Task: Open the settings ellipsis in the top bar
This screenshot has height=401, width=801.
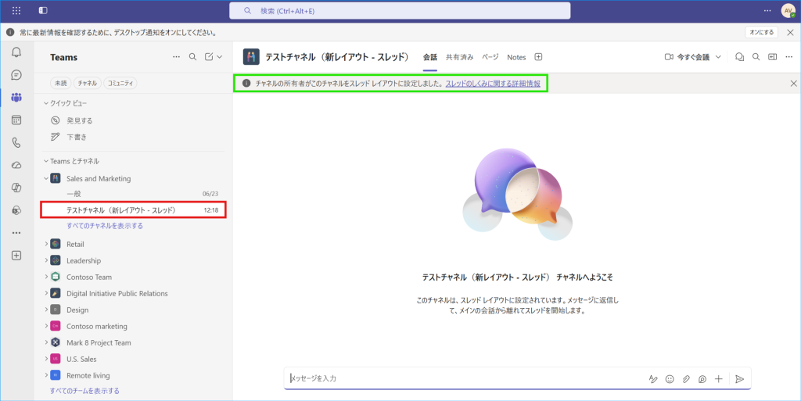Action: pos(767,11)
